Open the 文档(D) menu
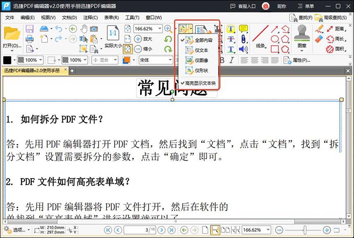Image resolution: width=354 pixels, height=238 pixels. coord(69,17)
